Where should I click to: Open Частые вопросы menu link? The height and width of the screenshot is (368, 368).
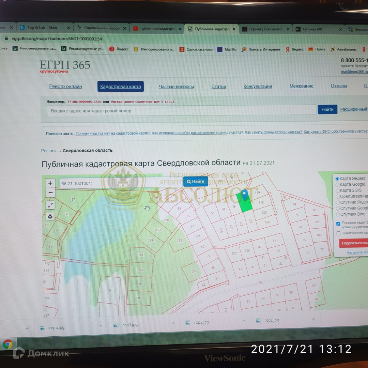[176, 87]
